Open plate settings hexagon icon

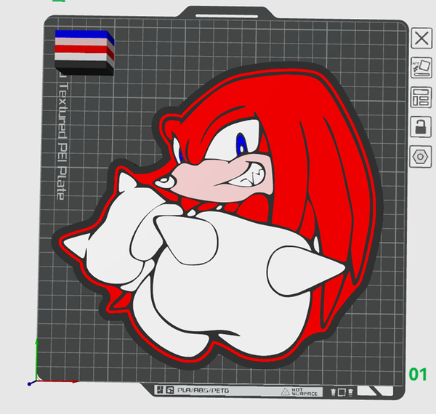pos(421,157)
